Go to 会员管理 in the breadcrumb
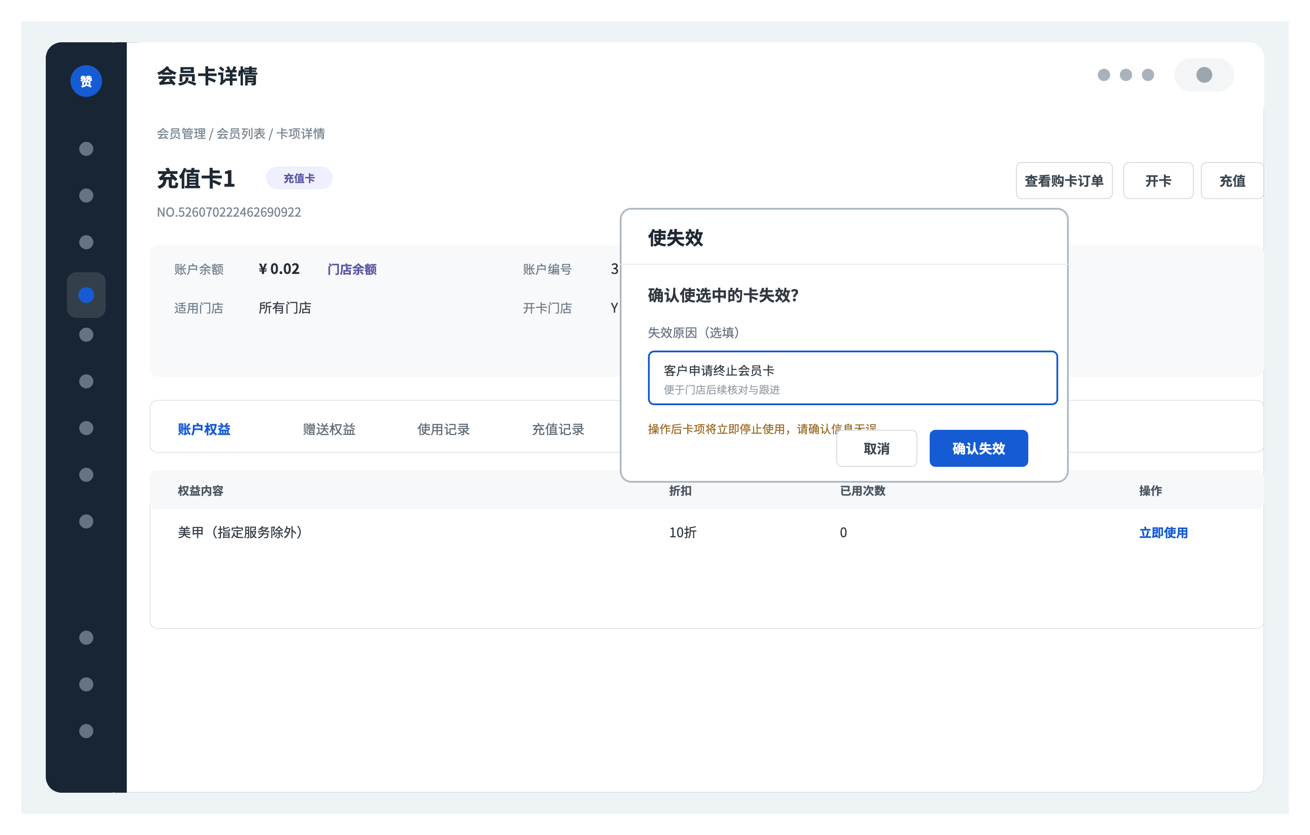The height and width of the screenshot is (835, 1310). (181, 133)
